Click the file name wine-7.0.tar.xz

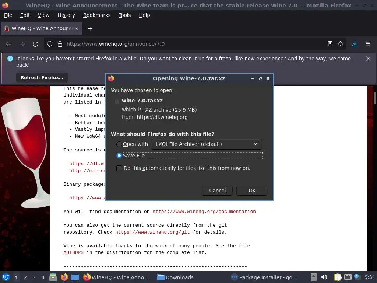[x=142, y=101]
